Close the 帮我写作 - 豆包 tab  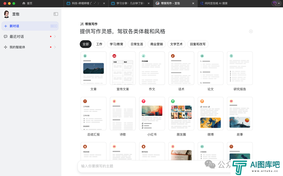(x=193, y=3)
